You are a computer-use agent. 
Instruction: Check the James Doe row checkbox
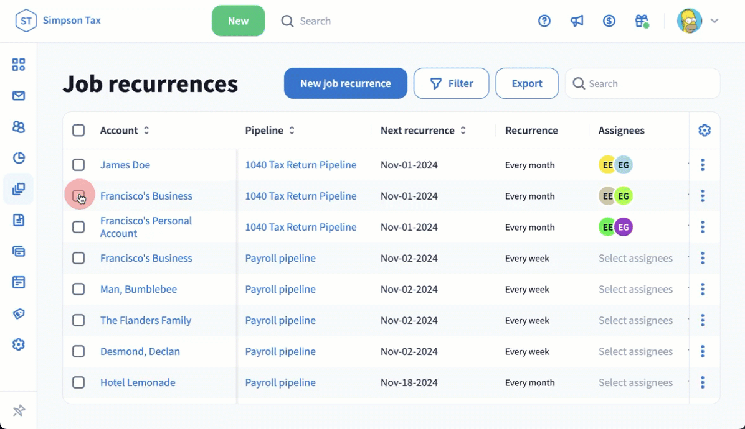pyautogui.click(x=78, y=165)
